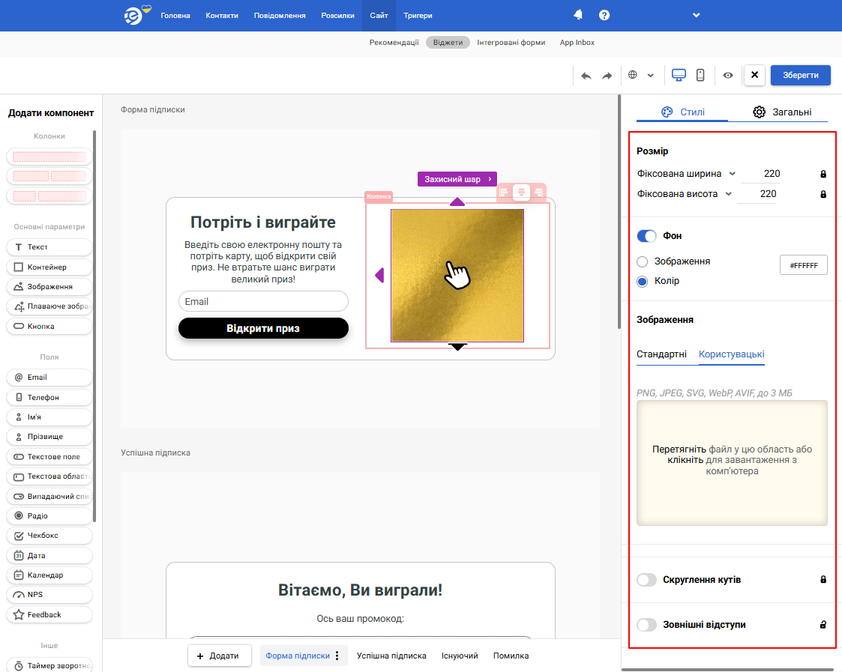Open notifications bell icon

pyautogui.click(x=578, y=15)
